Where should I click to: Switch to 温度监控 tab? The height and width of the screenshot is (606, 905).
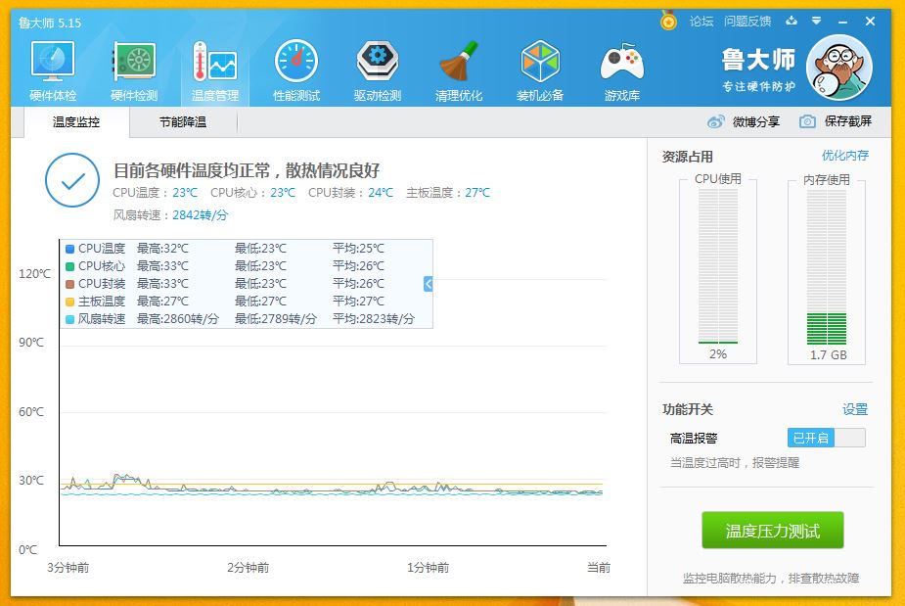click(x=76, y=122)
